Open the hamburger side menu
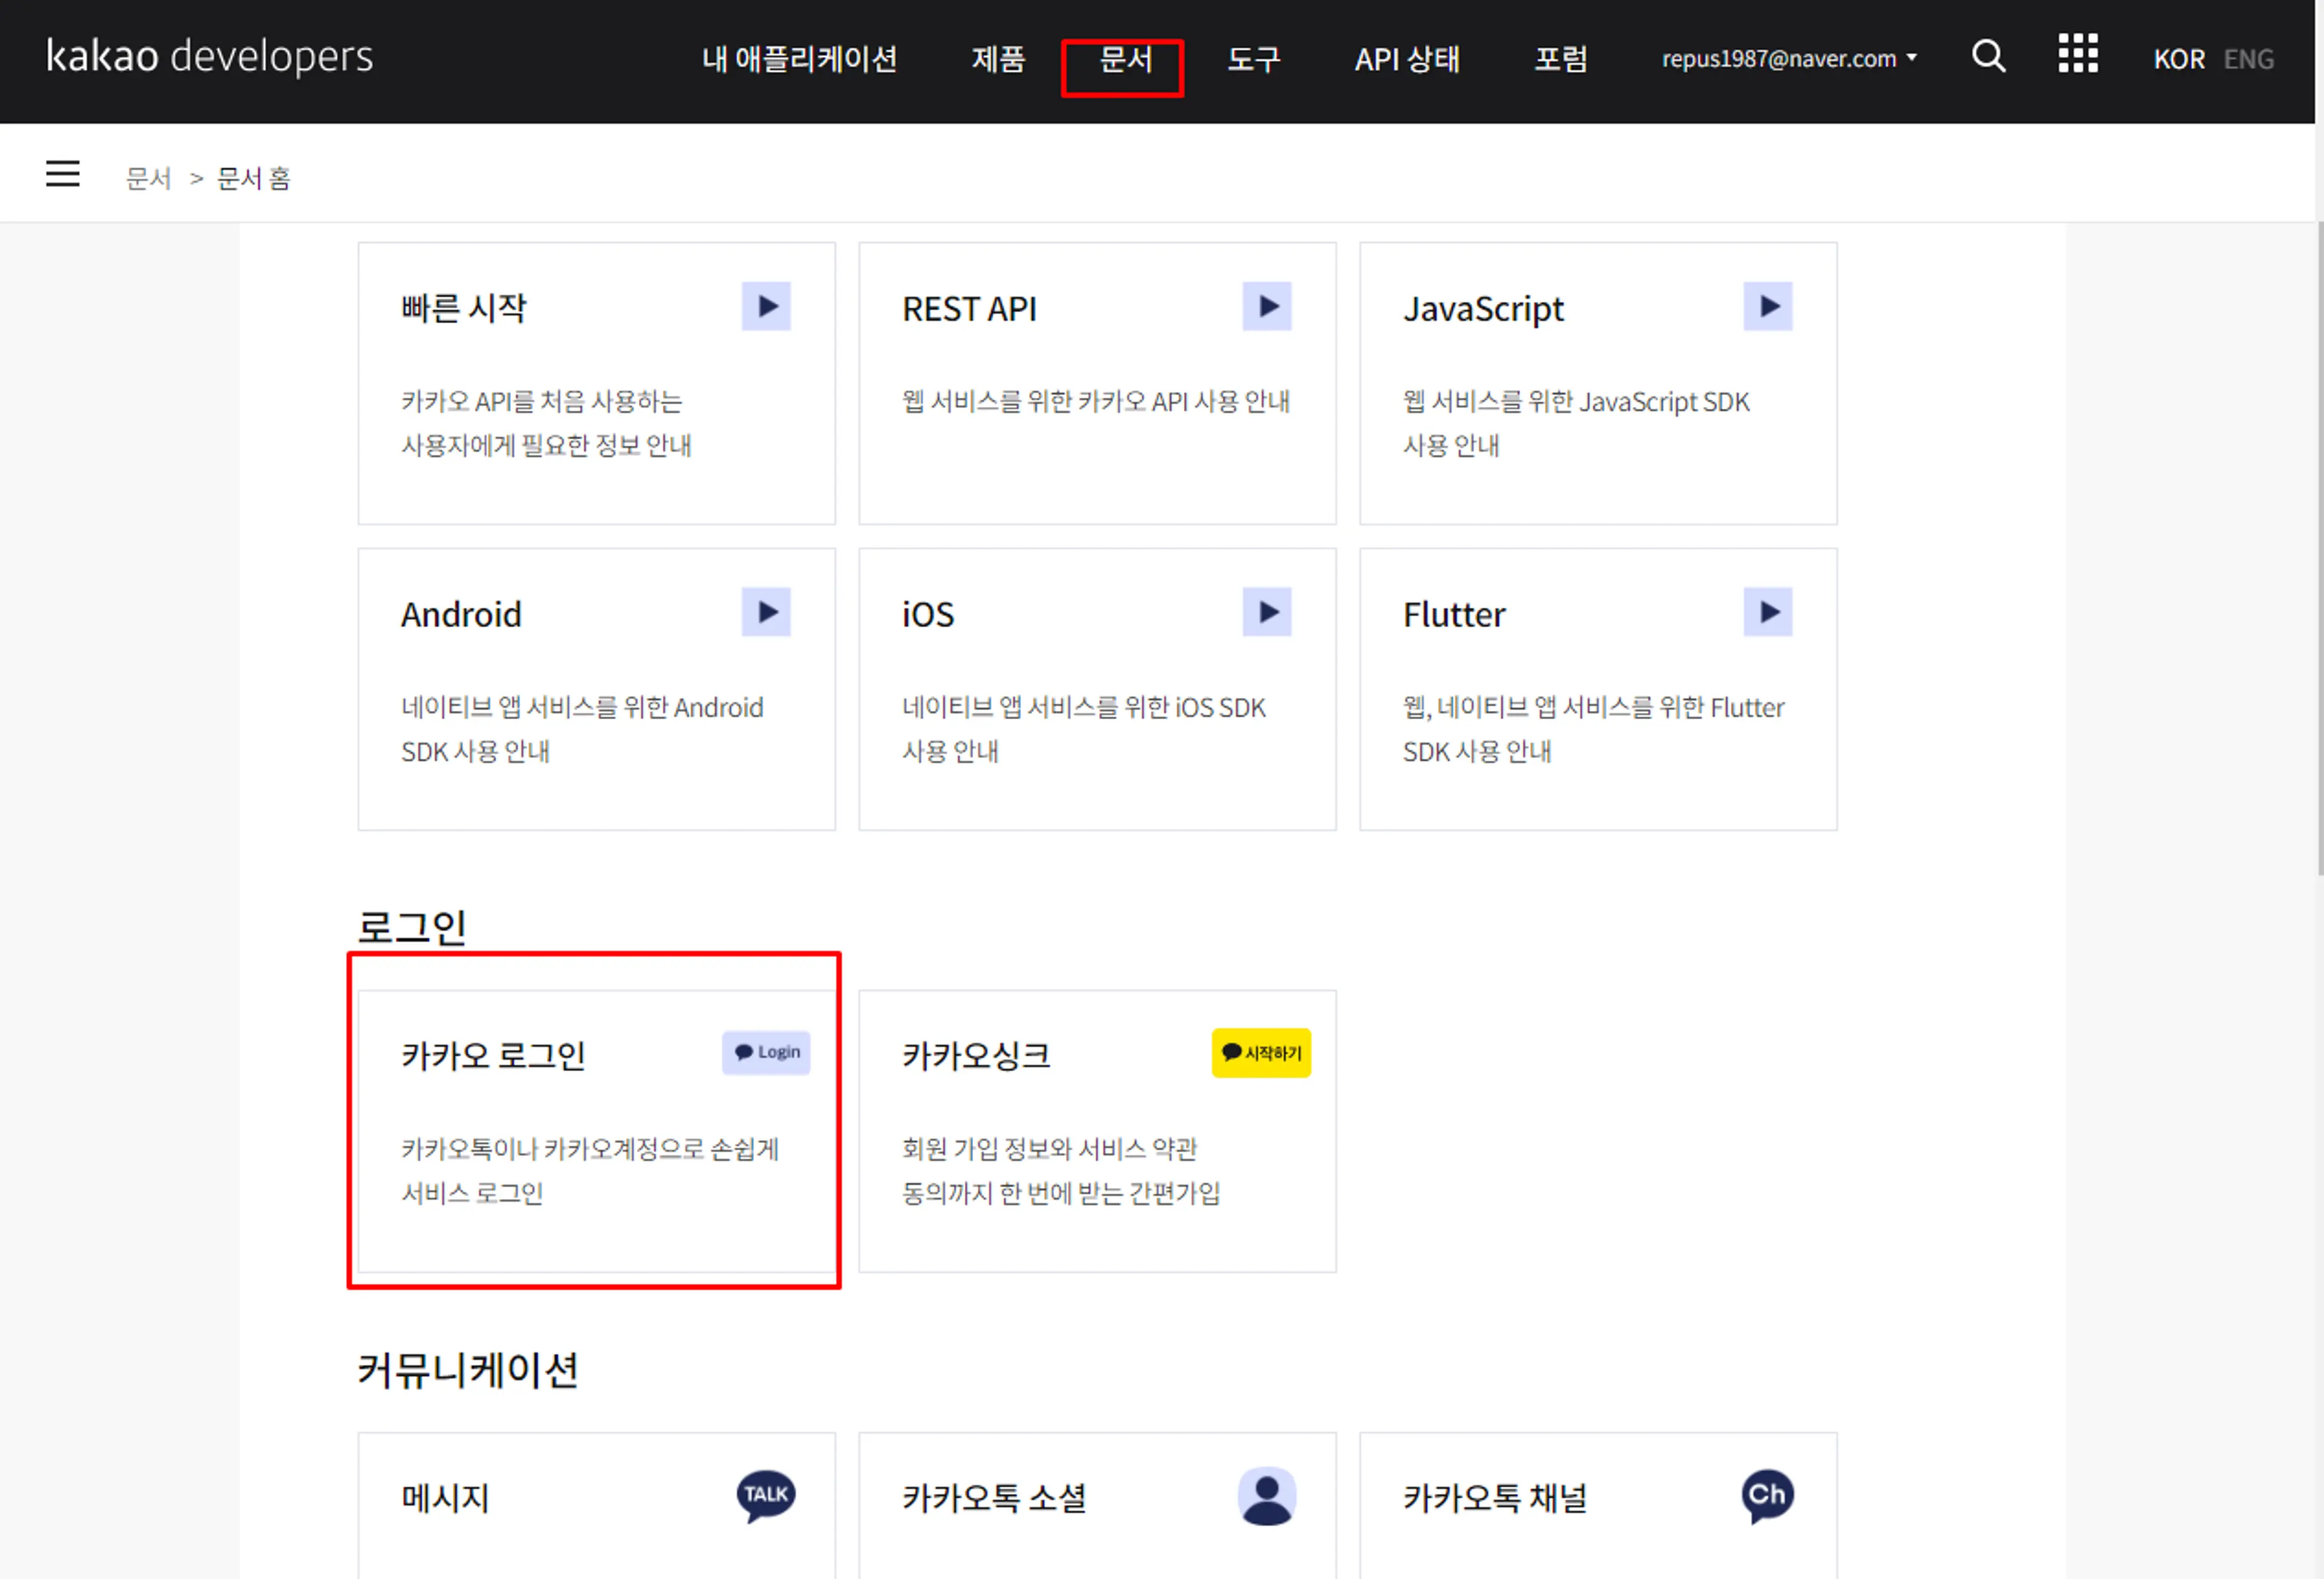 [63, 174]
